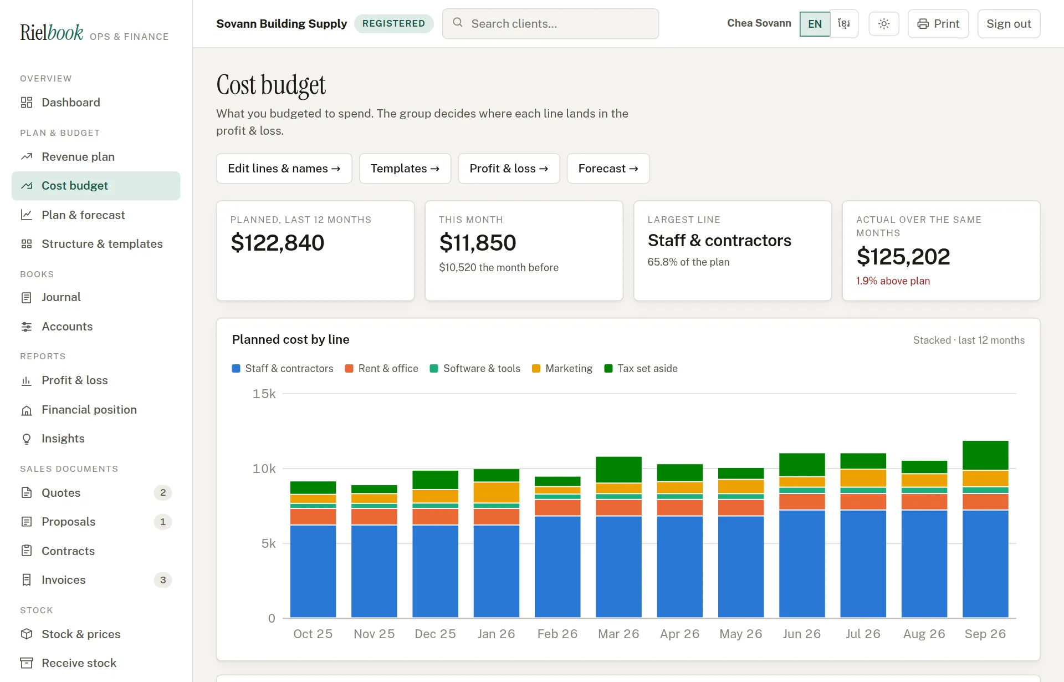Image resolution: width=1064 pixels, height=682 pixels.
Task: Click the Financial position building icon
Action: pyautogui.click(x=27, y=410)
